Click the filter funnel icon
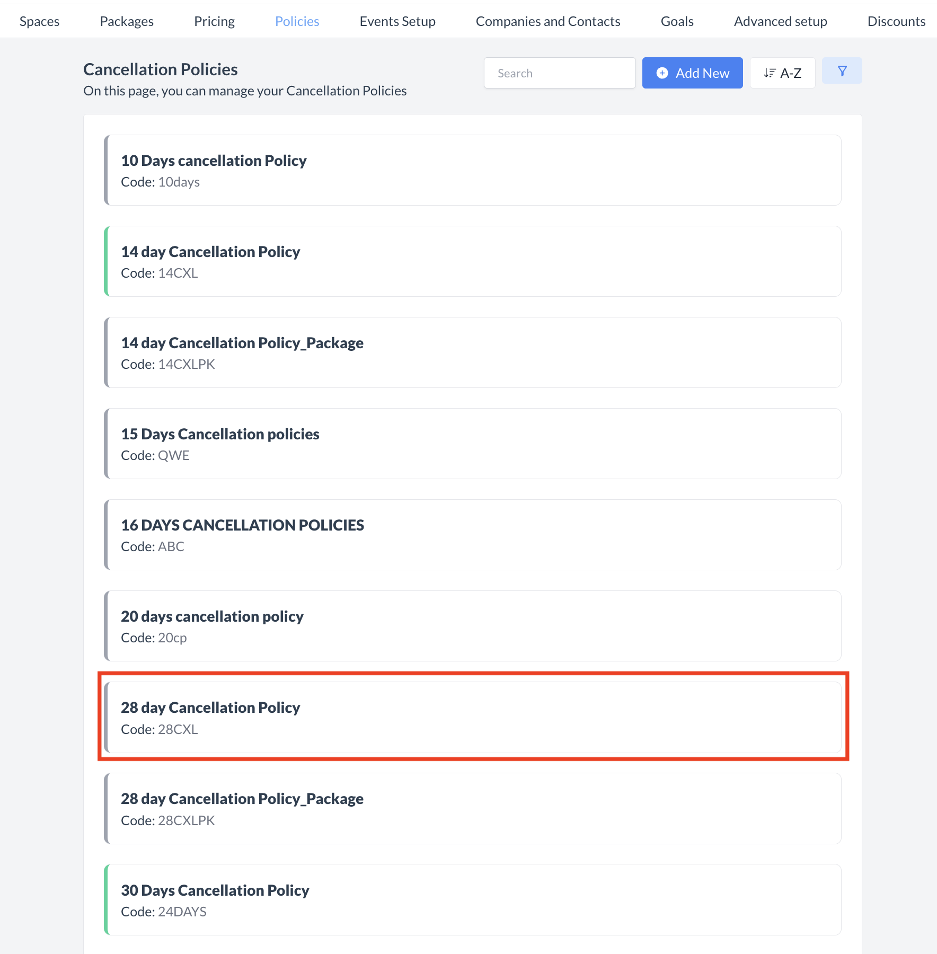The width and height of the screenshot is (937, 954). tap(842, 71)
